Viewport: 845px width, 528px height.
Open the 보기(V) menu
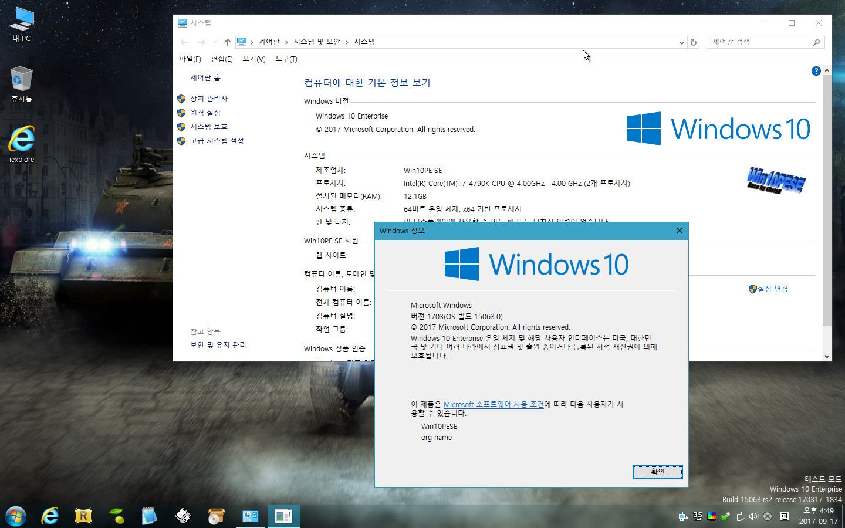pyautogui.click(x=254, y=59)
